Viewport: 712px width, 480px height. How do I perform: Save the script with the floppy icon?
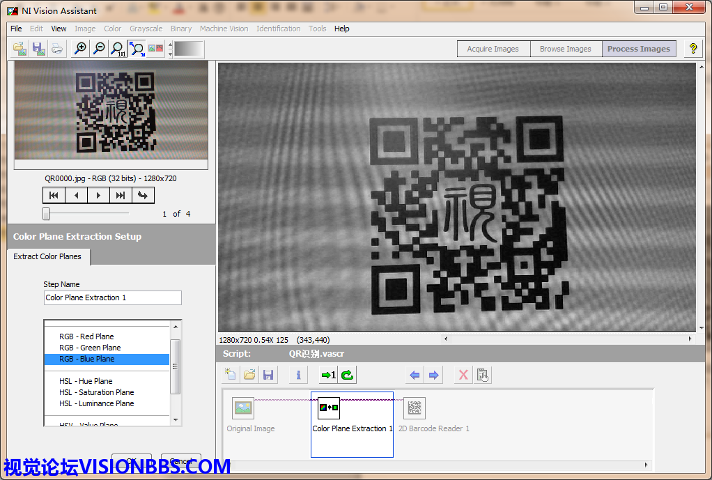[x=268, y=375]
